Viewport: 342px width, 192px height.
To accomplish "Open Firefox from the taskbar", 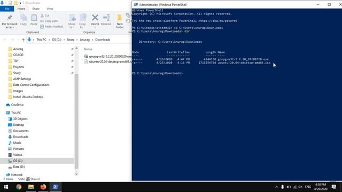I will click(43, 187).
